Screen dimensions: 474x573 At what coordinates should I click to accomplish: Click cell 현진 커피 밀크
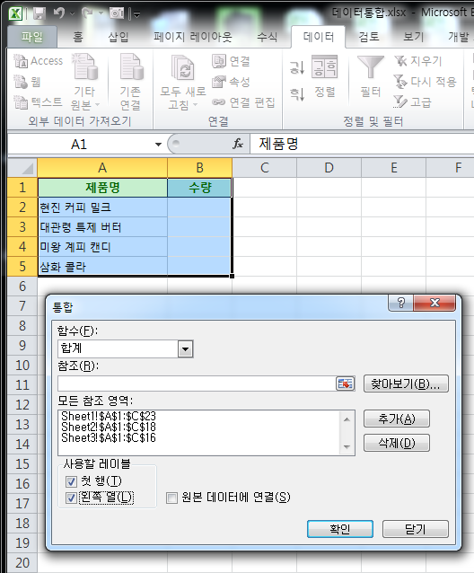pyautogui.click(x=102, y=207)
